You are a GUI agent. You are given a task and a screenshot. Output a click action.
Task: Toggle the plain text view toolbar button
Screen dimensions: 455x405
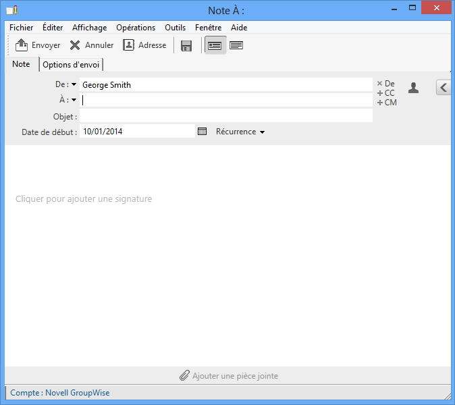(x=236, y=45)
